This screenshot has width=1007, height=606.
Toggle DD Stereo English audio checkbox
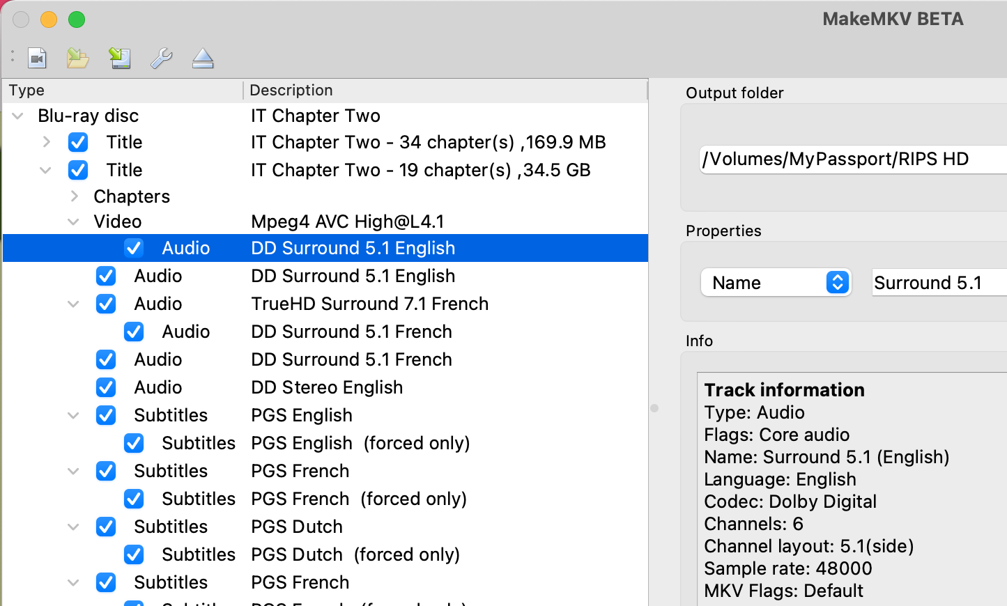click(106, 387)
